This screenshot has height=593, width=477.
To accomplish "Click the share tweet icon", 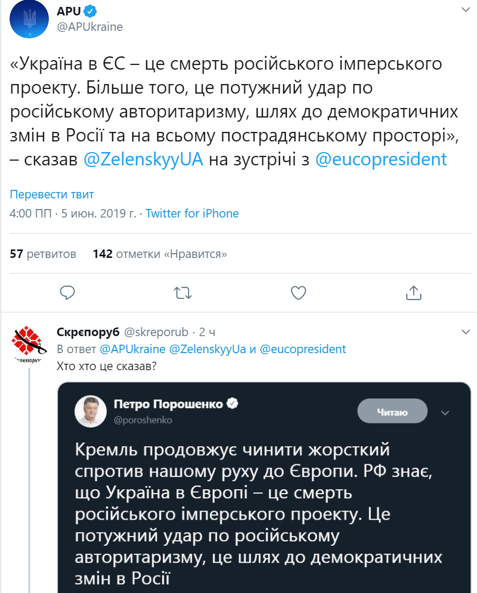I will [x=413, y=292].
